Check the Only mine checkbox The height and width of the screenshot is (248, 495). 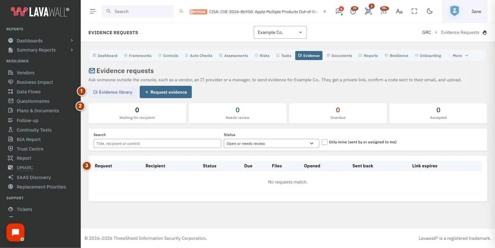[324, 142]
